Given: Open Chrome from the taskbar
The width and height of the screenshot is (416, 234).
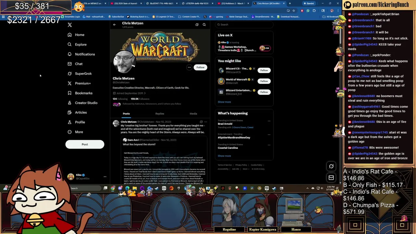Looking at the screenshot, I should (113, 188).
